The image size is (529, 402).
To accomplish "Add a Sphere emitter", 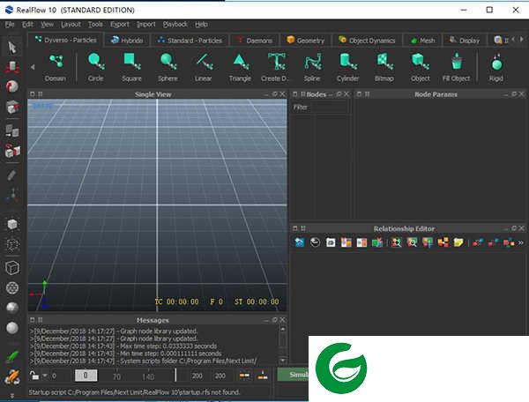I will [x=168, y=67].
